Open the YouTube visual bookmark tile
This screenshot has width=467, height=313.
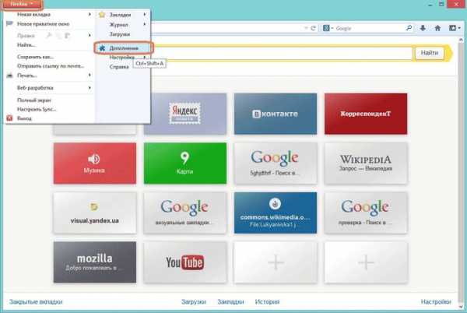pos(184,262)
